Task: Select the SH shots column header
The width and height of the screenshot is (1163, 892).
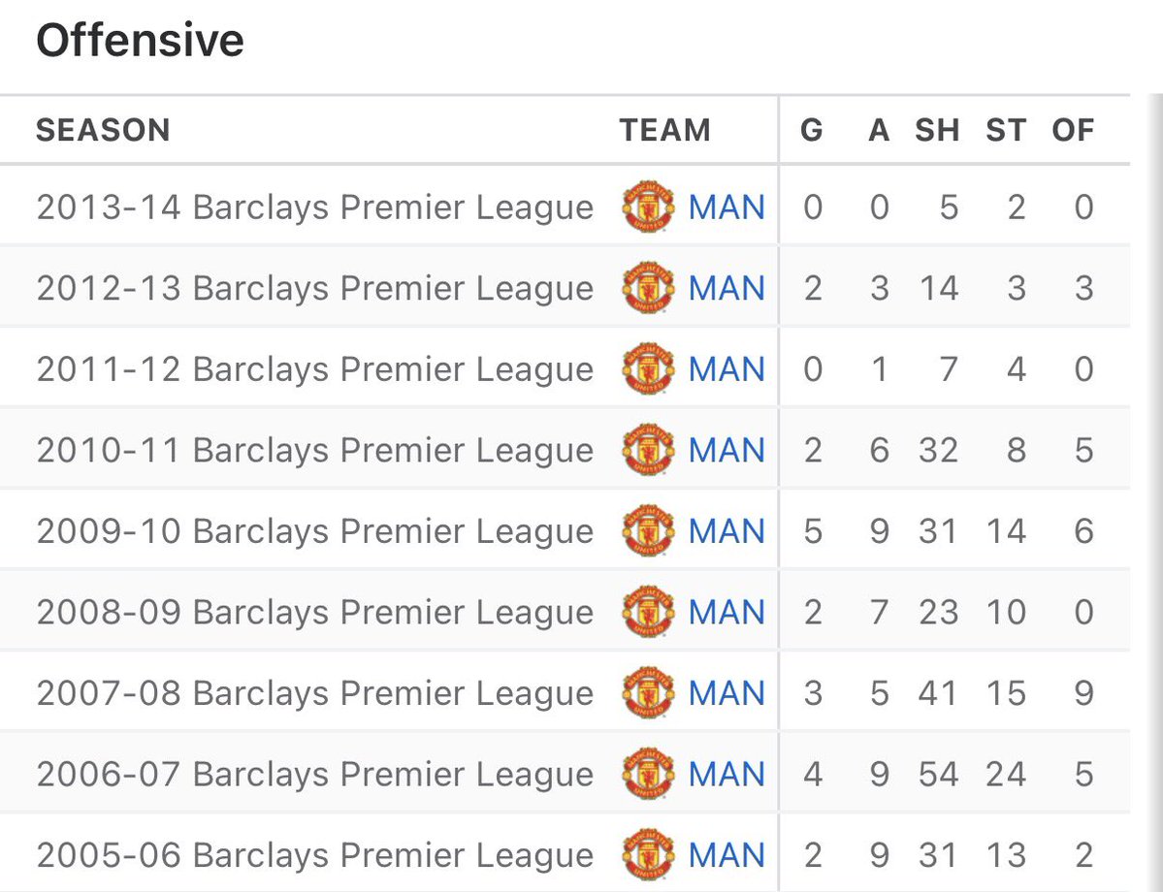Action: click(937, 130)
